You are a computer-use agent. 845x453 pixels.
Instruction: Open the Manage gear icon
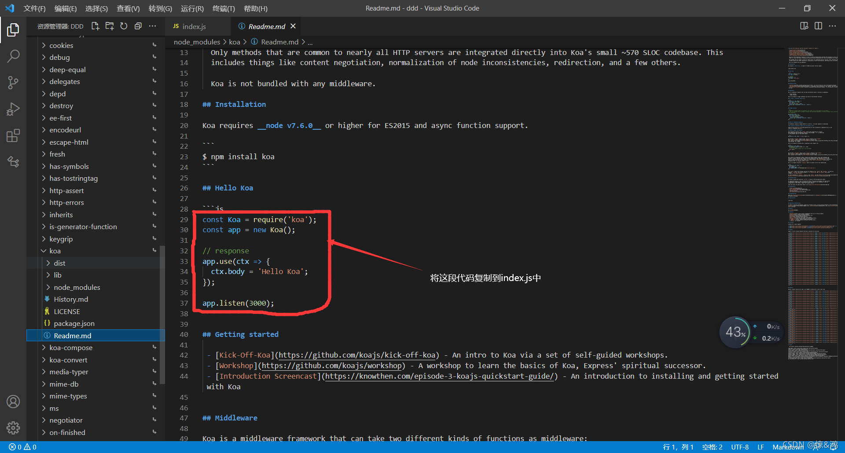(x=13, y=428)
